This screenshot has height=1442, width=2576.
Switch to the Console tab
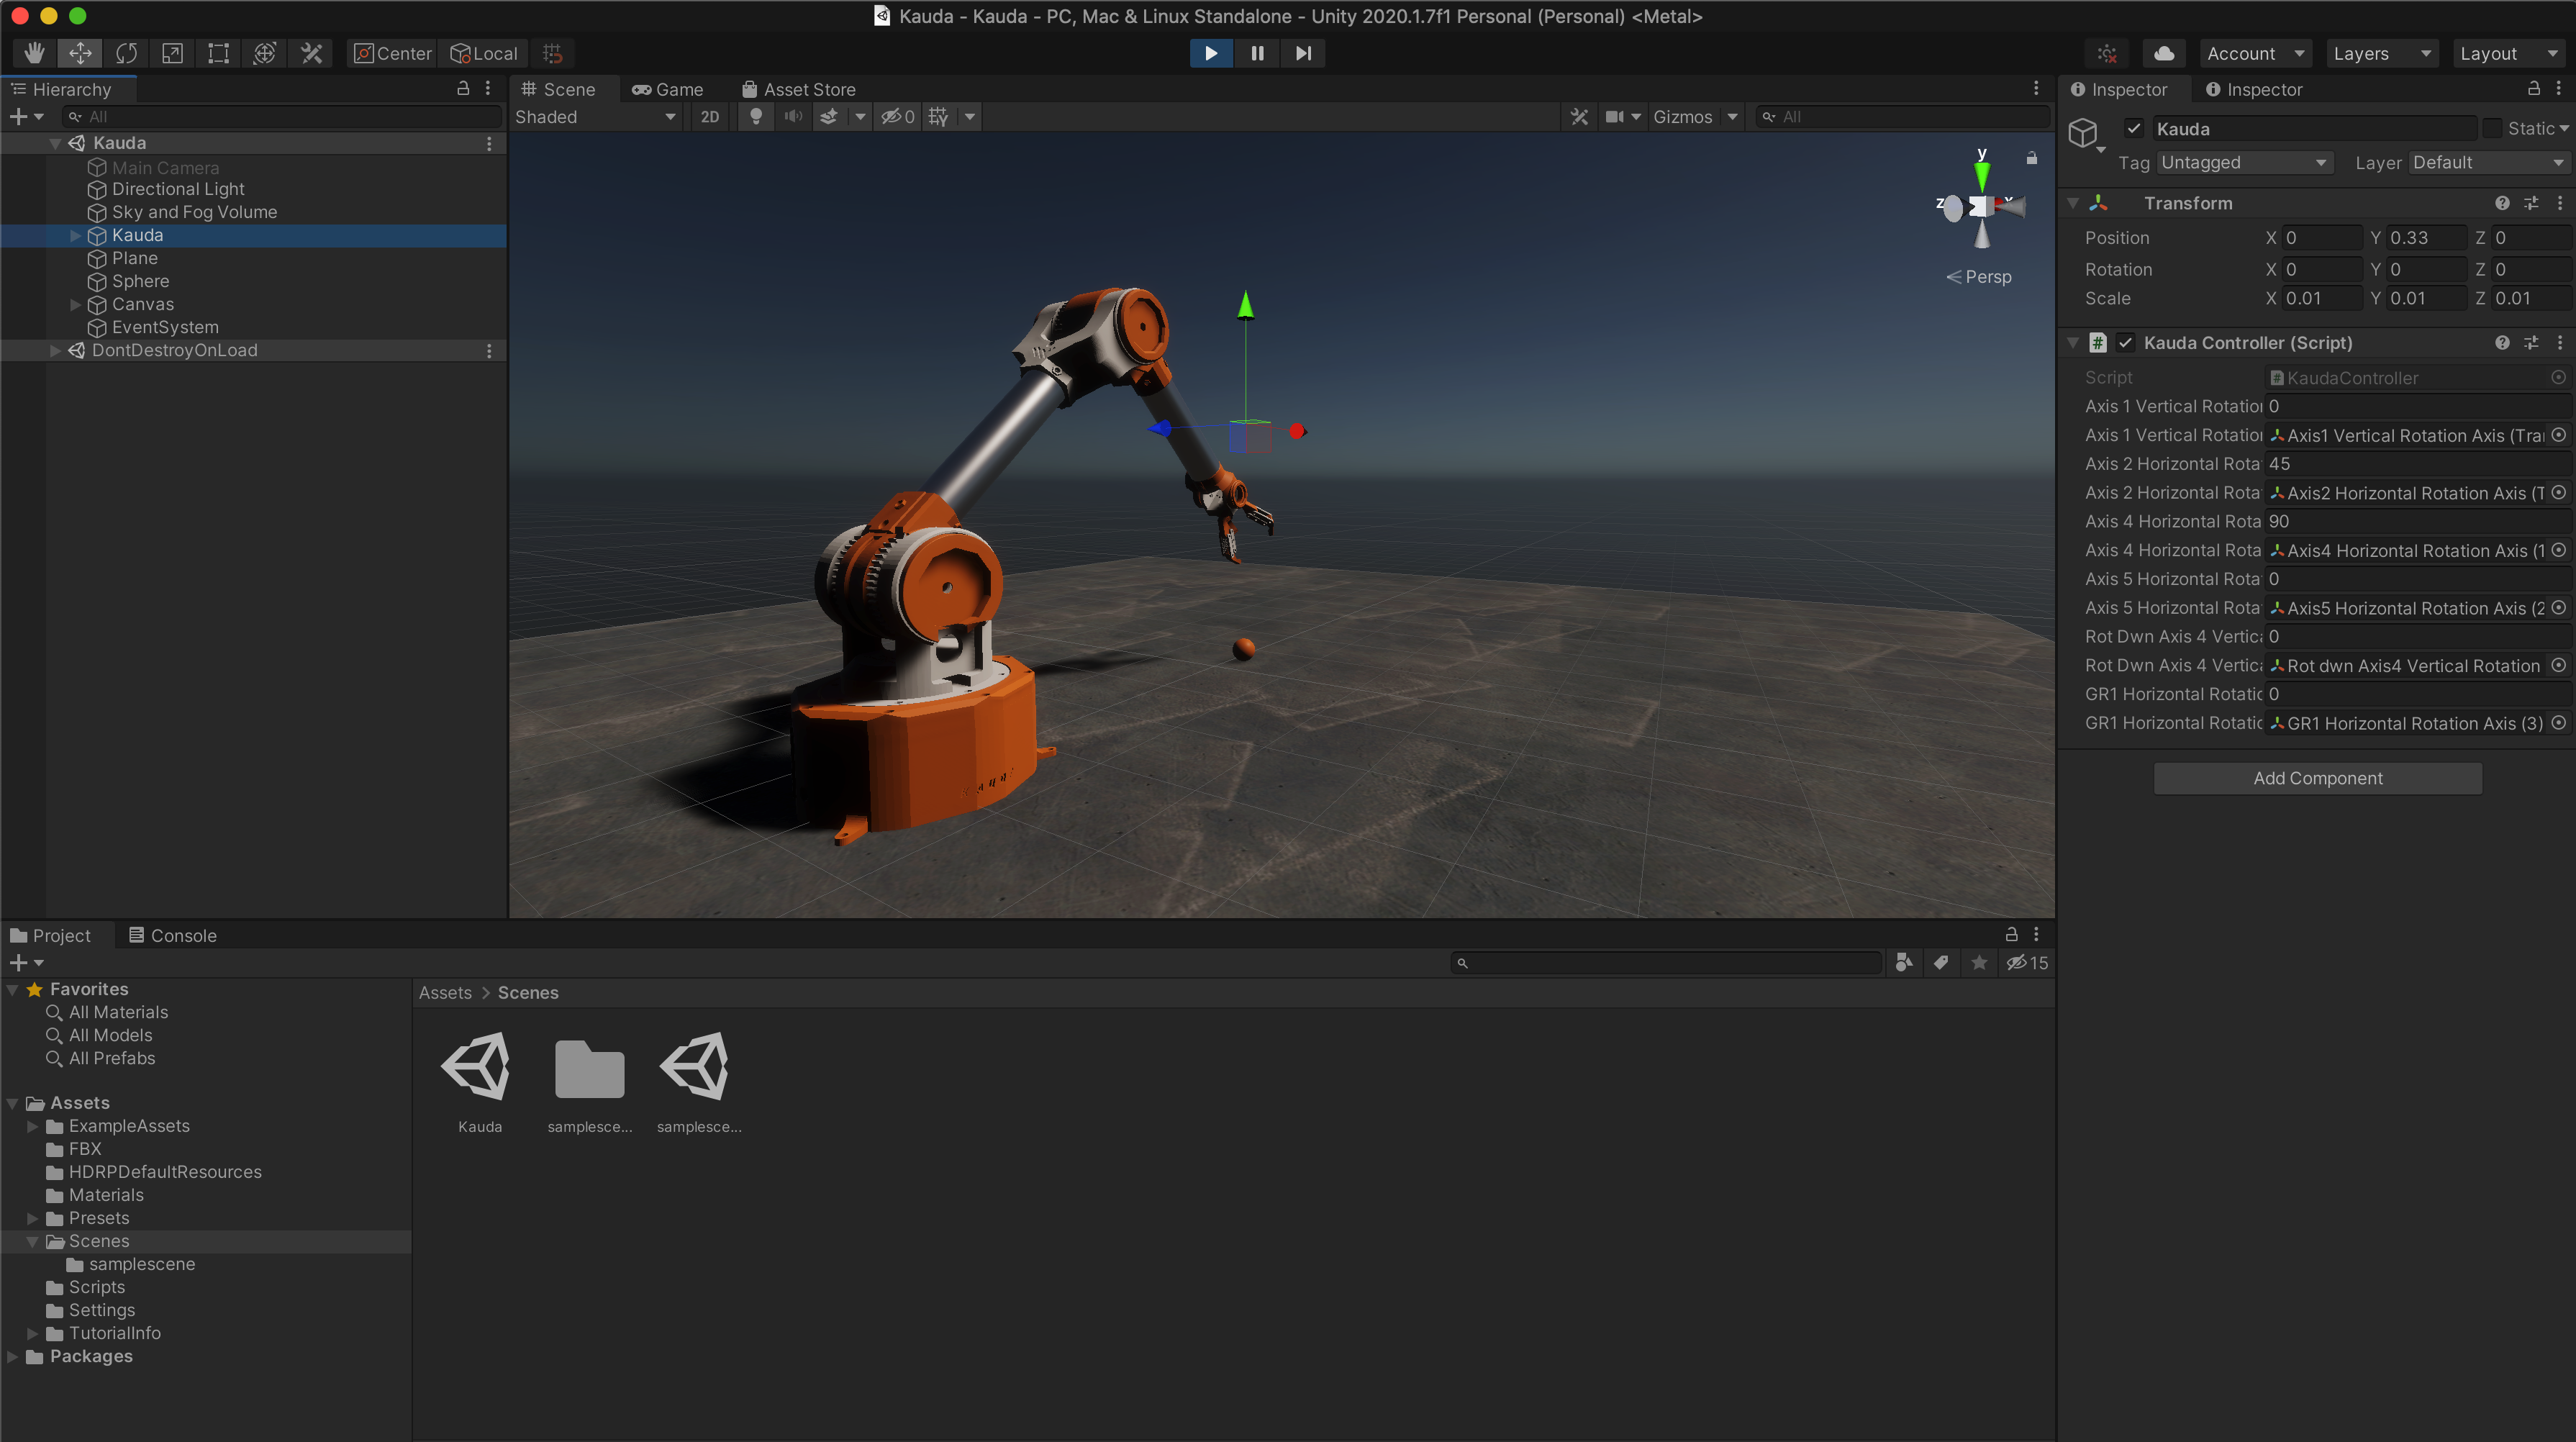point(173,936)
